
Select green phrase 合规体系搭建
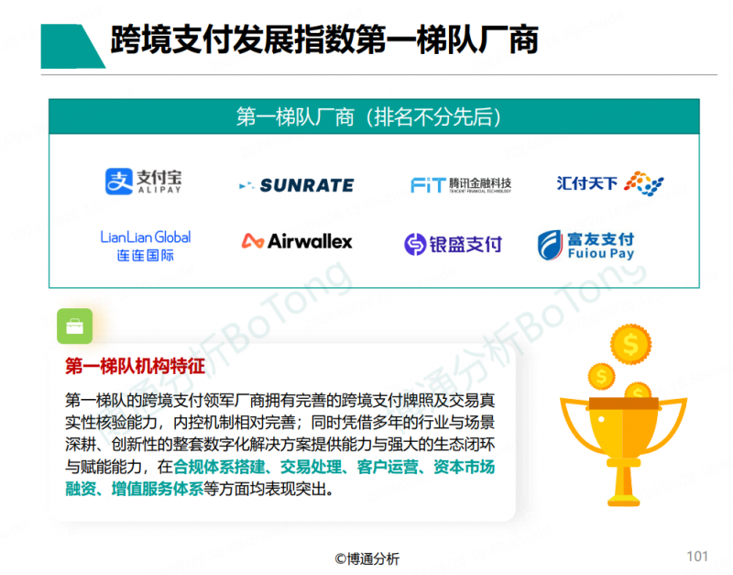click(x=219, y=467)
